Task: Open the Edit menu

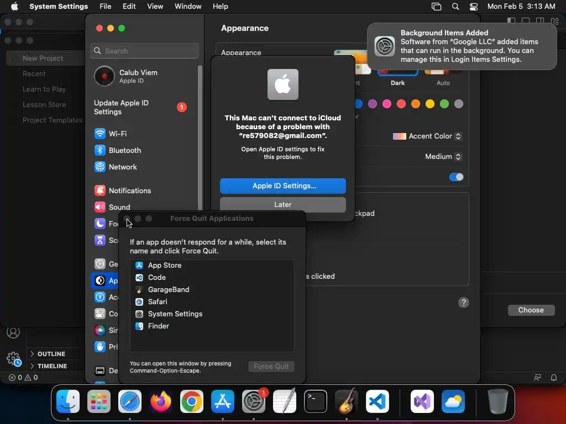Action: [x=129, y=7]
